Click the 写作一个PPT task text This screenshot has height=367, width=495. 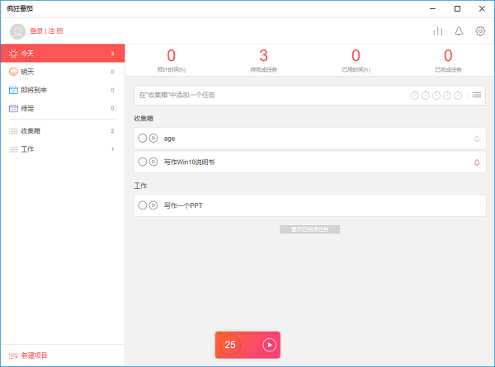coord(183,205)
